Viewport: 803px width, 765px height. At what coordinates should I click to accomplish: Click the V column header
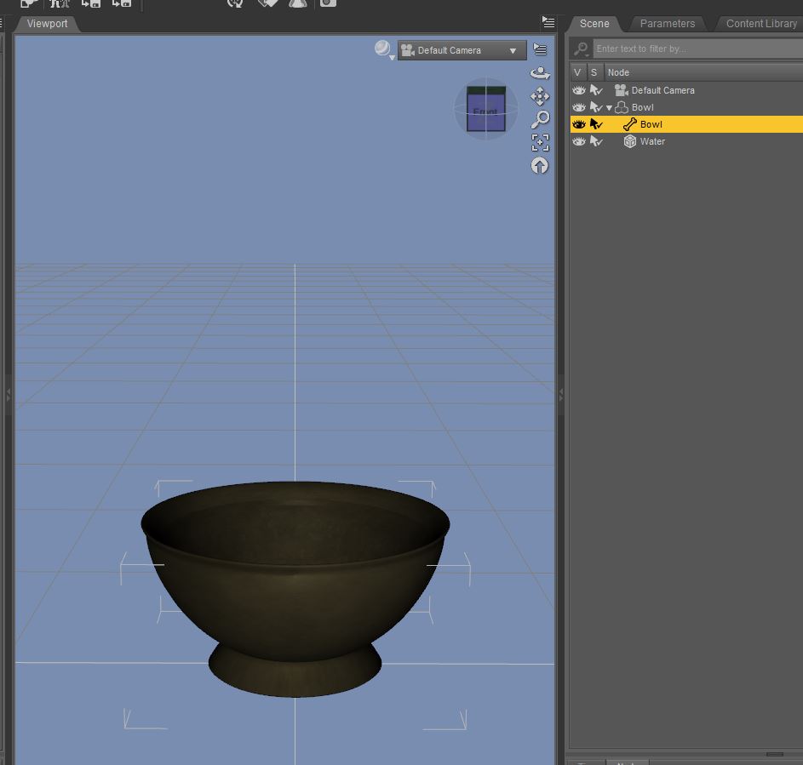pos(577,72)
